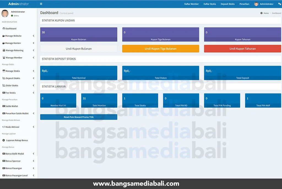Expand Kode Aktivasi submenu arrow
Viewport: 282px width, 189px height.
pos(33,127)
